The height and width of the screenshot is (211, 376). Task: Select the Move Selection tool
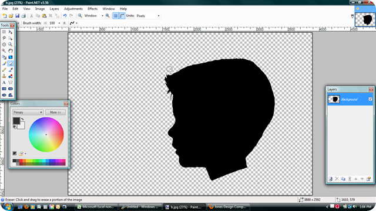(x=11, y=38)
